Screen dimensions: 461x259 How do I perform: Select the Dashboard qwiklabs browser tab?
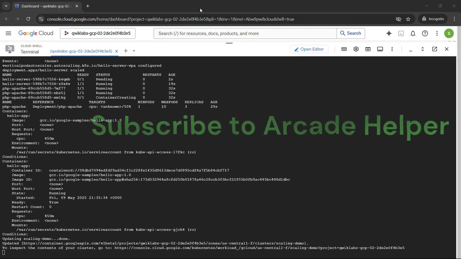click(x=47, y=6)
